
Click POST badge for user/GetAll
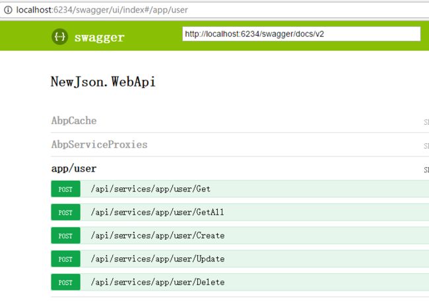click(x=65, y=212)
